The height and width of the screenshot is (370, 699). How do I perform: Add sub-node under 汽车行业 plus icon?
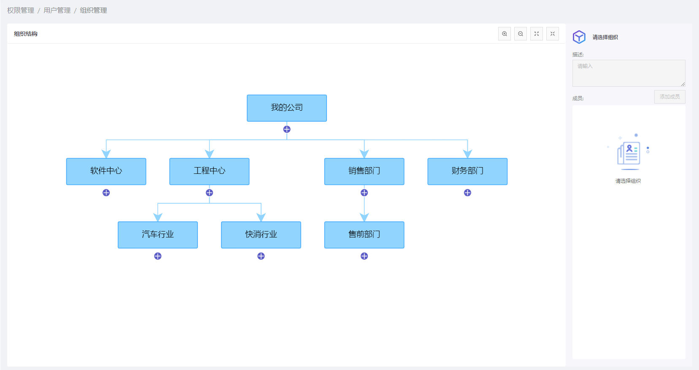tap(158, 256)
